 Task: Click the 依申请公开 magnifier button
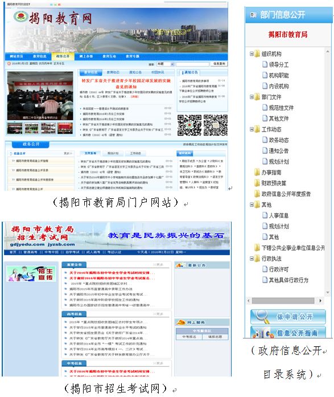tap(288, 317)
